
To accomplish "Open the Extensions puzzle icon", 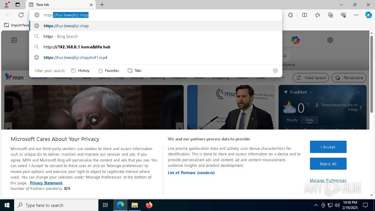I will coord(290,15).
